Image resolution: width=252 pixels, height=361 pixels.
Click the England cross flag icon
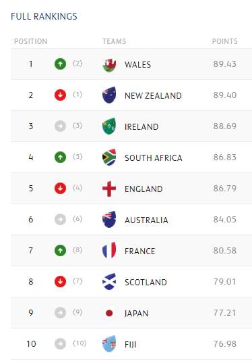coord(109,189)
